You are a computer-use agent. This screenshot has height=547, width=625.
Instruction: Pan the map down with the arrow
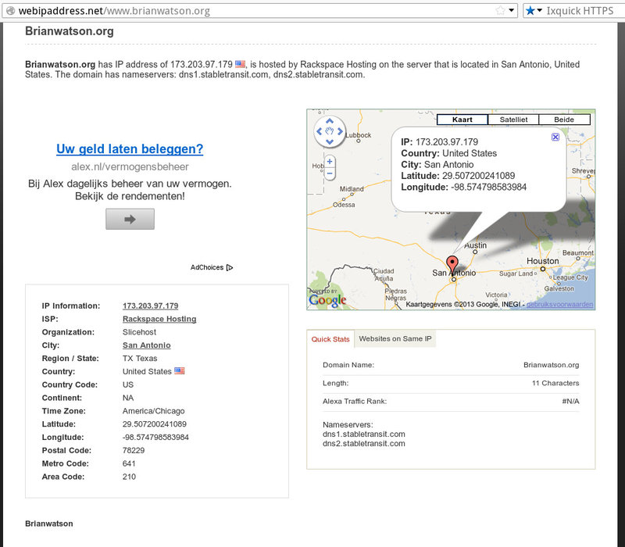coord(330,142)
